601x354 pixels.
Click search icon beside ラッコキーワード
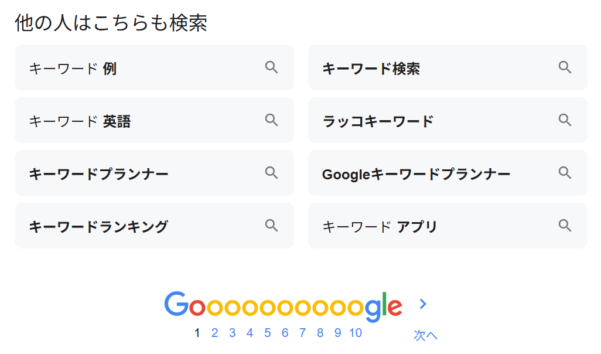pos(565,120)
